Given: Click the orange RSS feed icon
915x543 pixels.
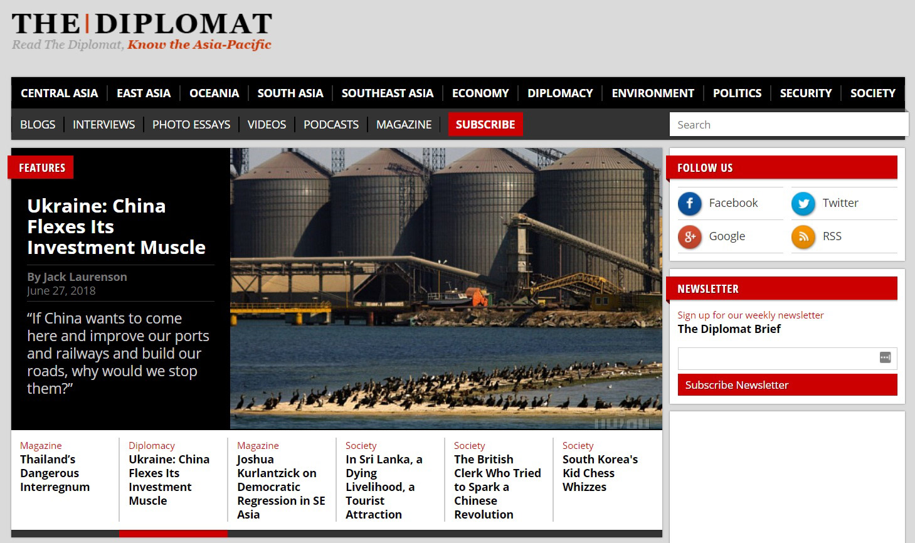Looking at the screenshot, I should [x=803, y=236].
